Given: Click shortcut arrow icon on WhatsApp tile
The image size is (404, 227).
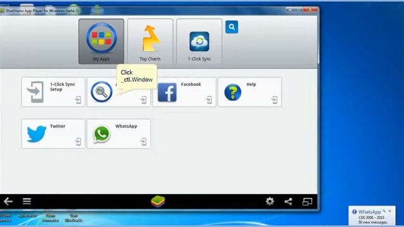Looking at the screenshot, I should click(143, 141).
